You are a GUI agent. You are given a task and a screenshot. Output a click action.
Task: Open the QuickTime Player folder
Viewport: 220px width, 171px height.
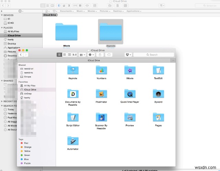pos(130,94)
